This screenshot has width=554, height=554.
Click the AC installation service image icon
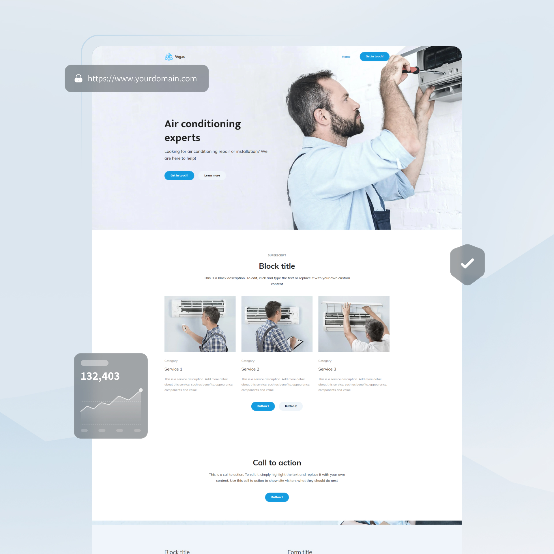(x=353, y=323)
